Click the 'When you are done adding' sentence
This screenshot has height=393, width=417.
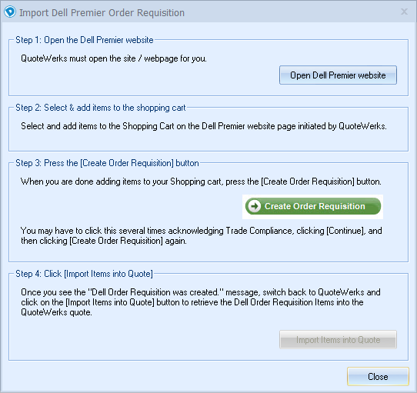201,182
